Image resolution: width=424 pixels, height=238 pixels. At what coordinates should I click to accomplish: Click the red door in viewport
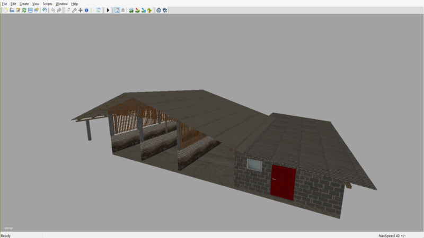click(x=282, y=182)
